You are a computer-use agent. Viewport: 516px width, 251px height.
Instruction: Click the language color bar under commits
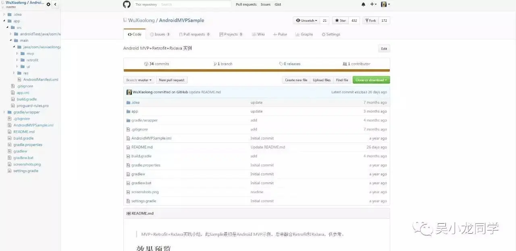[256, 70]
